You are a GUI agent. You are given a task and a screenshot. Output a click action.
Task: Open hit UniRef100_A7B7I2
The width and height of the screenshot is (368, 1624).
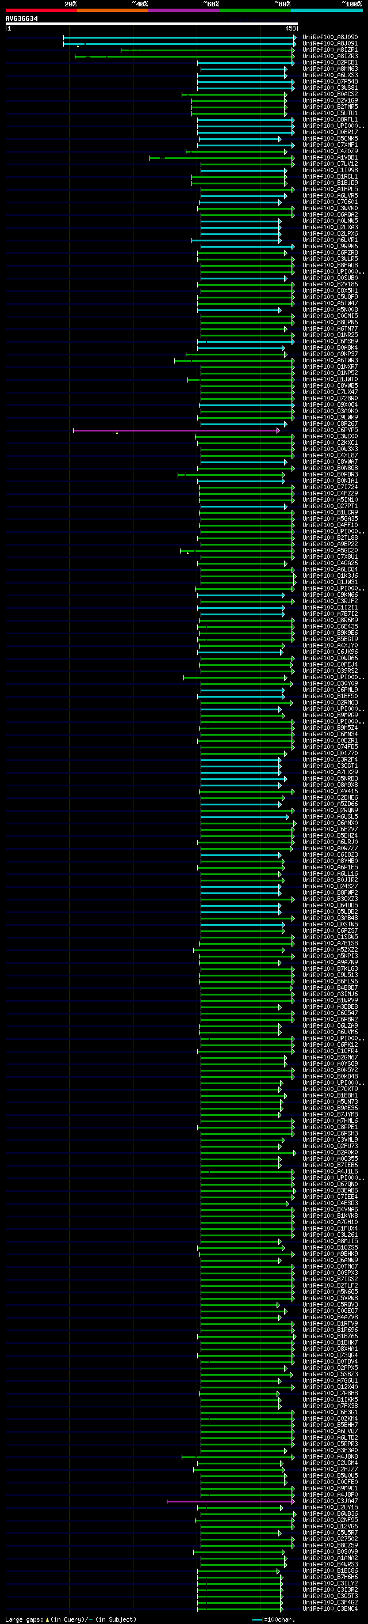(x=329, y=614)
